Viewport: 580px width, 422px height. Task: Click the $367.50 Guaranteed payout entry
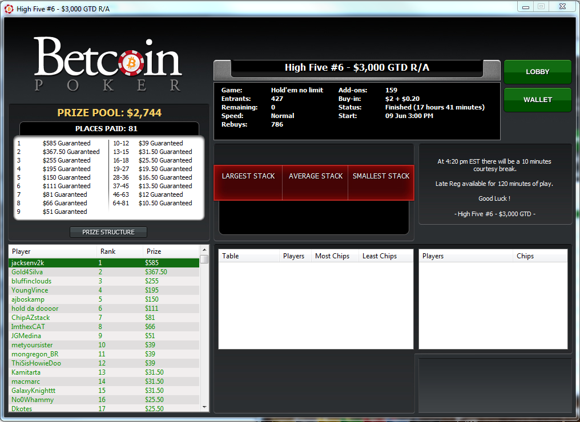point(71,152)
